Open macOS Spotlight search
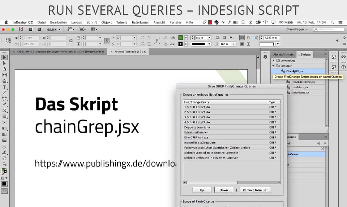The height and width of the screenshot is (207, 347). pos(333,22)
